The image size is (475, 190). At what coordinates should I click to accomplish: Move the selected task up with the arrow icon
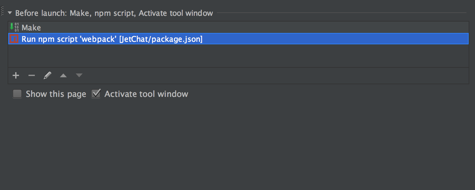63,75
